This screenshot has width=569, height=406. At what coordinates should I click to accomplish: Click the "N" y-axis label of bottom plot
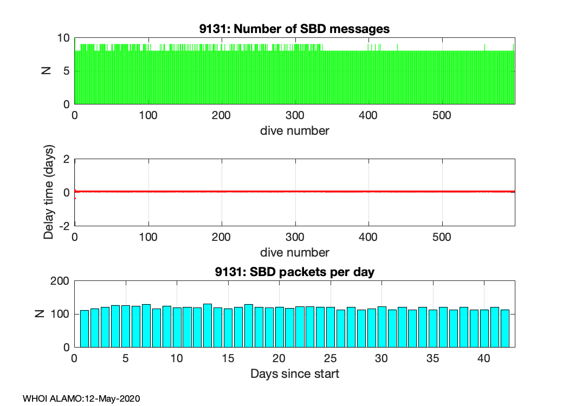(47, 314)
